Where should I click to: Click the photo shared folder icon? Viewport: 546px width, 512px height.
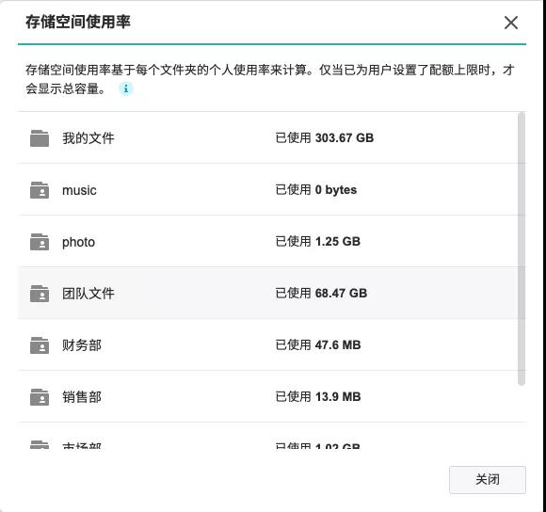pyautogui.click(x=40, y=242)
